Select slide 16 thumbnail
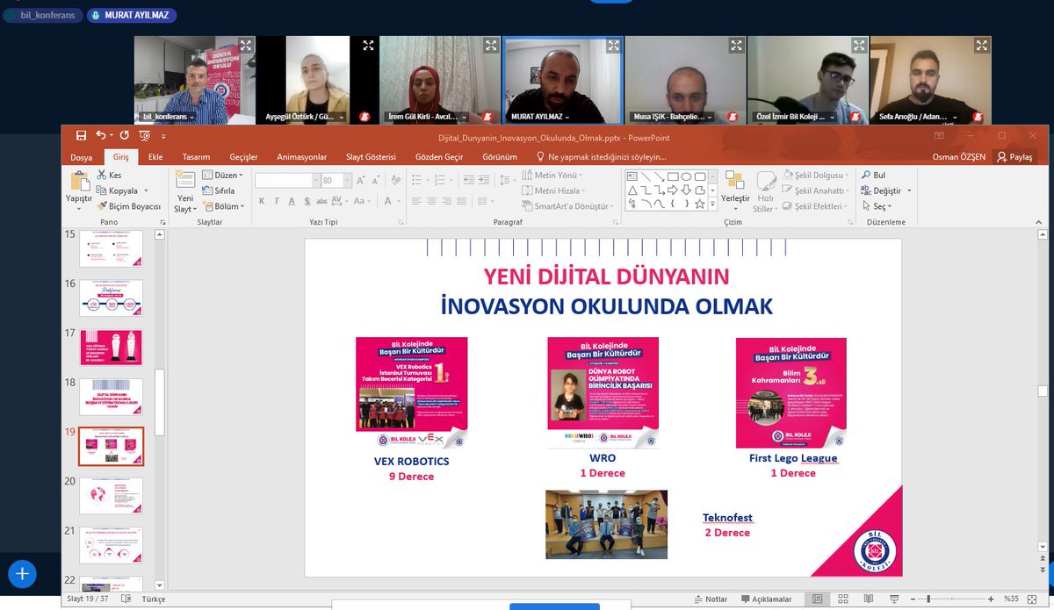 111,298
